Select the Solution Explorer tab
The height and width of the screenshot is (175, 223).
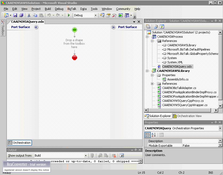click(x=158, y=116)
